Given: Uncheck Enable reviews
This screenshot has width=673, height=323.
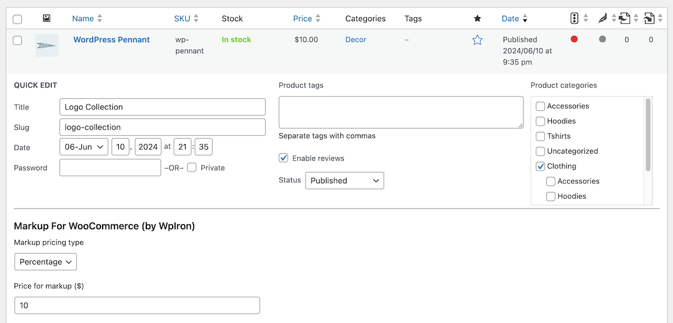Looking at the screenshot, I should (x=283, y=158).
